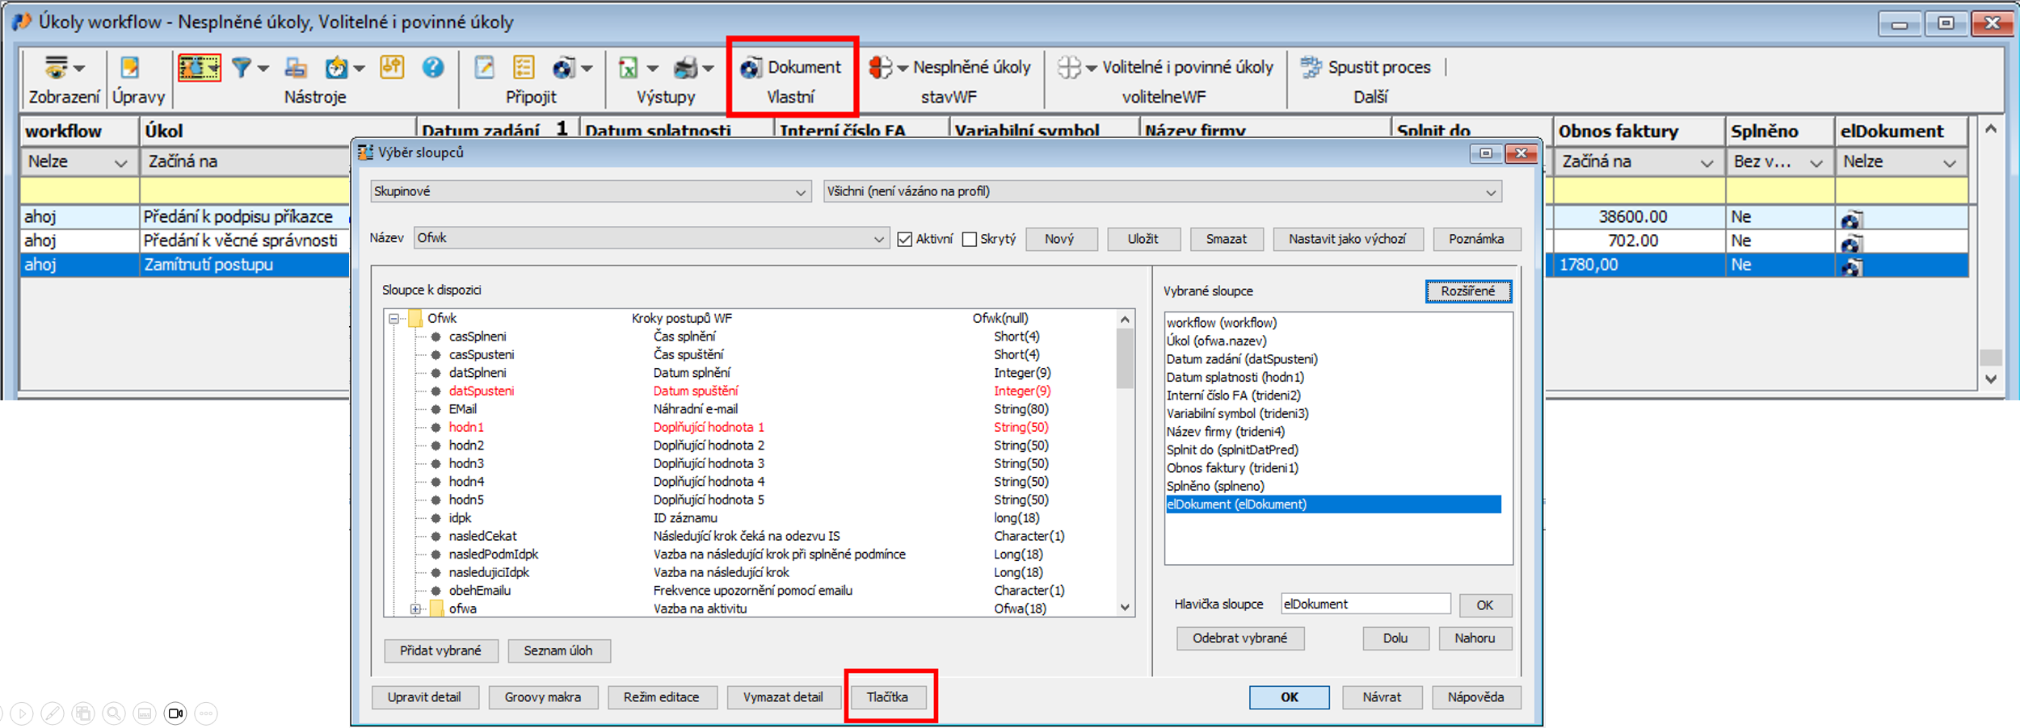Open the Skupinové dropdown

coord(590,192)
